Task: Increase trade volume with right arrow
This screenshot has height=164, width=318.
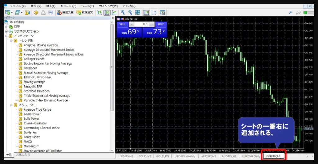Action: pos(152,24)
